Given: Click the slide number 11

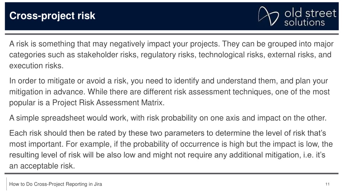Looking at the screenshot, I should (x=327, y=184).
